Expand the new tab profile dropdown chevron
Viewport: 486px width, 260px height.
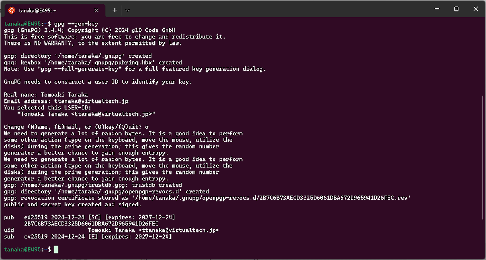click(128, 10)
